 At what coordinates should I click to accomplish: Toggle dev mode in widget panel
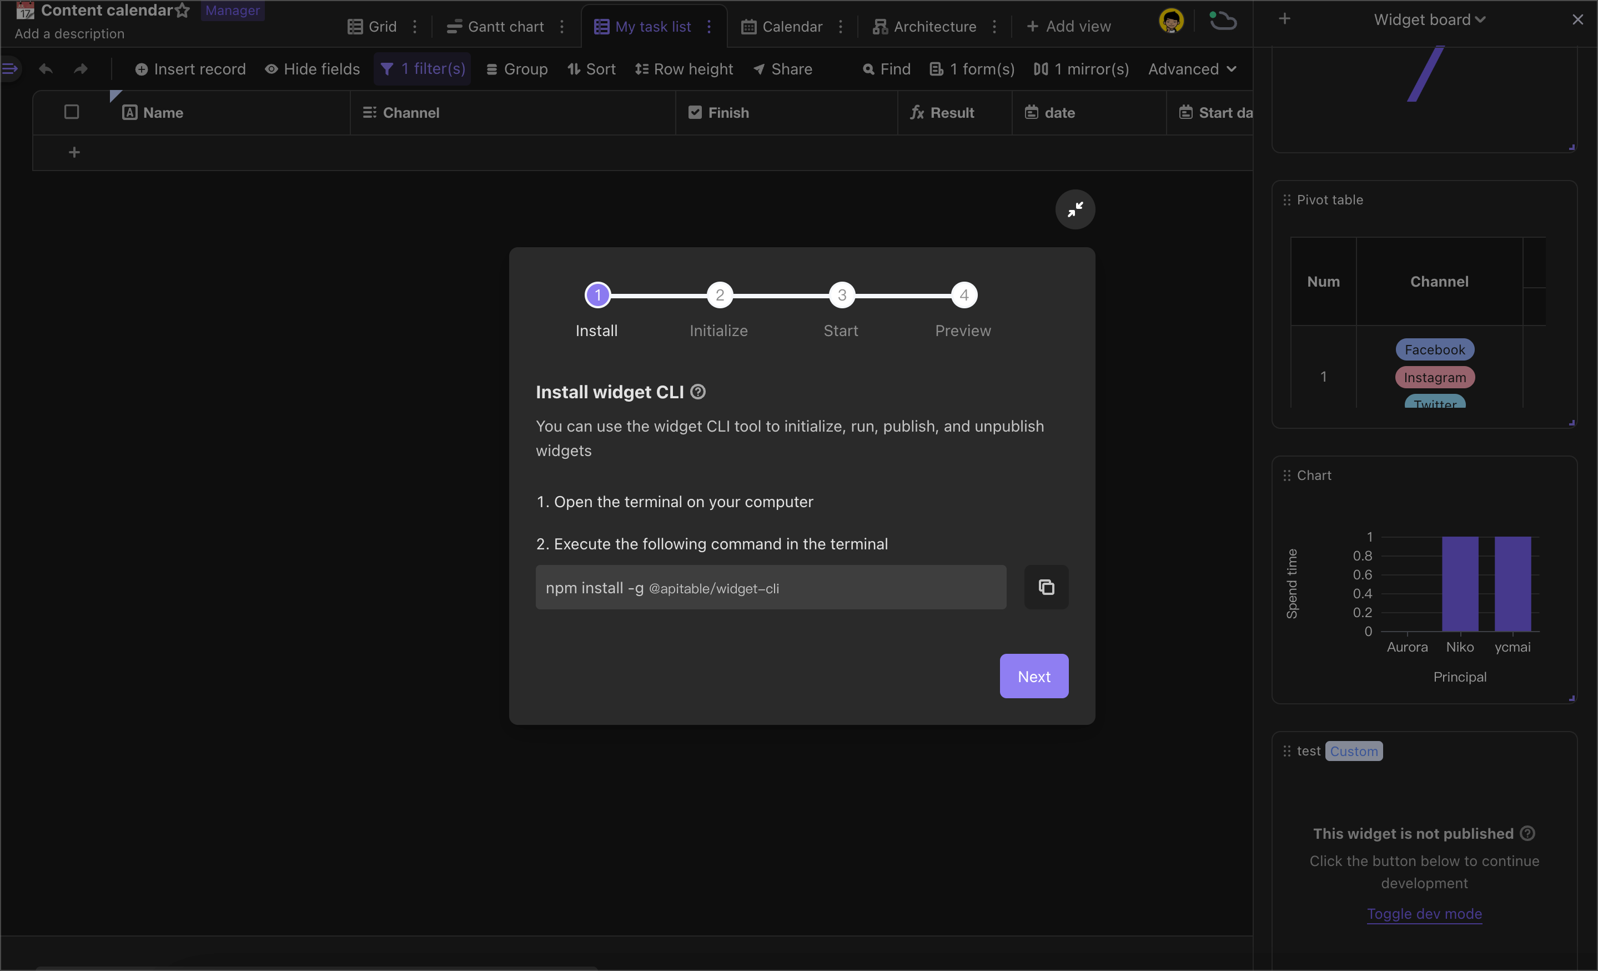pyautogui.click(x=1425, y=913)
